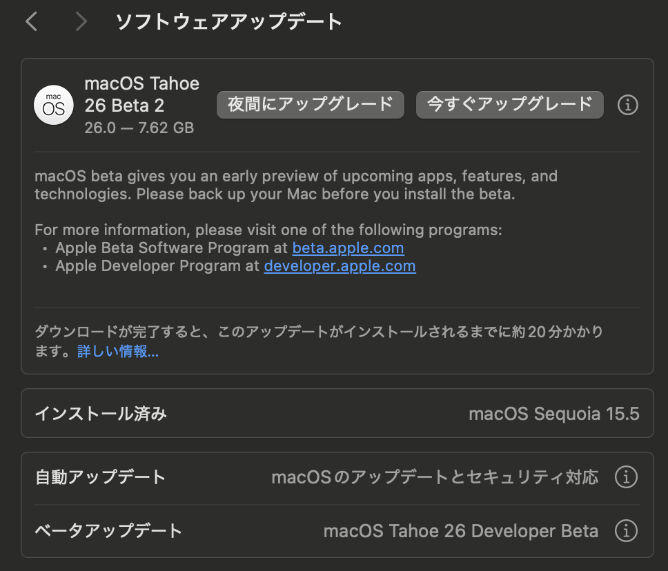Screen dimensions: 668x571
Task: Select the 26.0 — 7.62 GB size text
Action: click(x=139, y=128)
